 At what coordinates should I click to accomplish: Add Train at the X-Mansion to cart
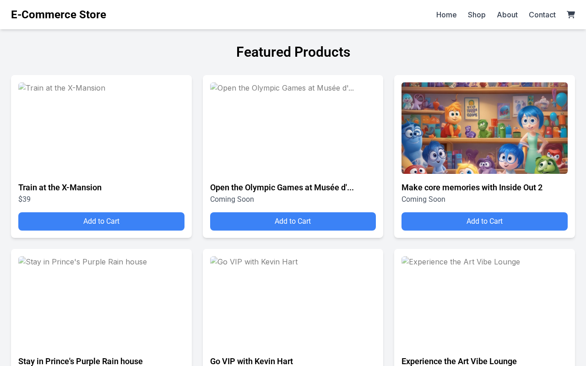tap(101, 221)
